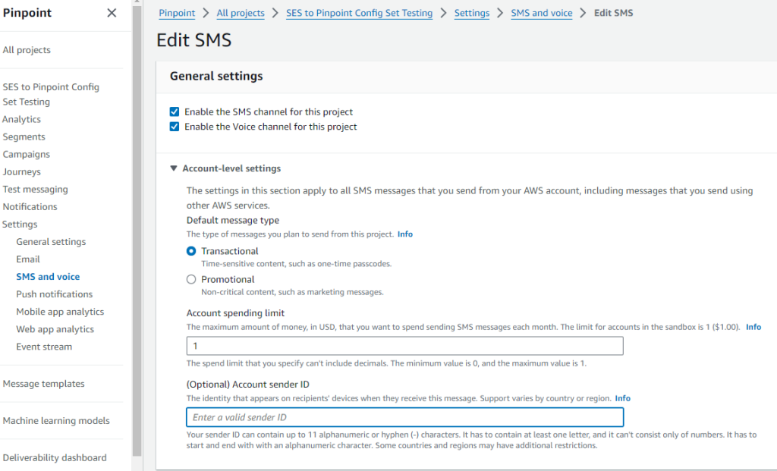
Task: Collapse the Account-level settings section
Action: tap(174, 168)
